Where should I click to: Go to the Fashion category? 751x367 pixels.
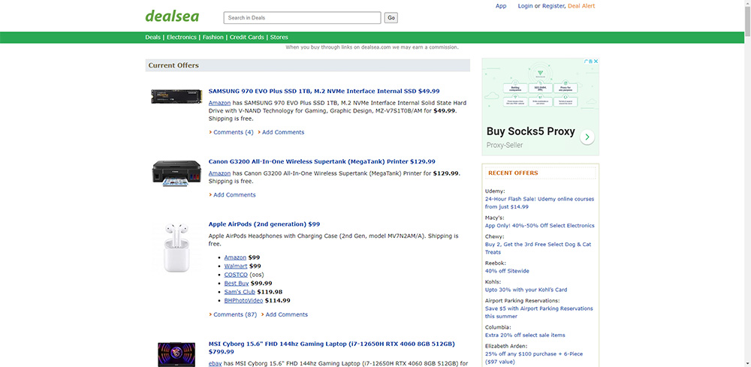213,37
